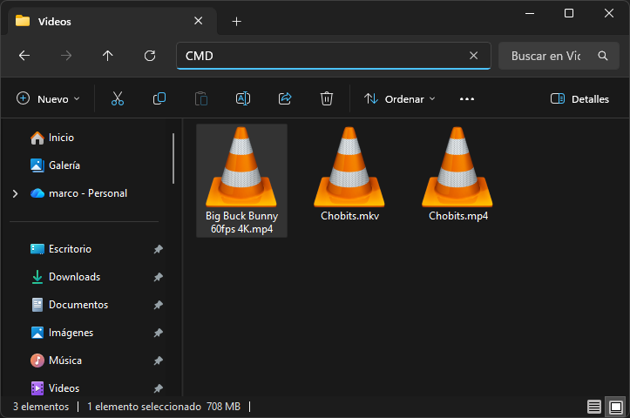Add a new tab with plus button
This screenshot has width=630, height=418.
point(237,22)
